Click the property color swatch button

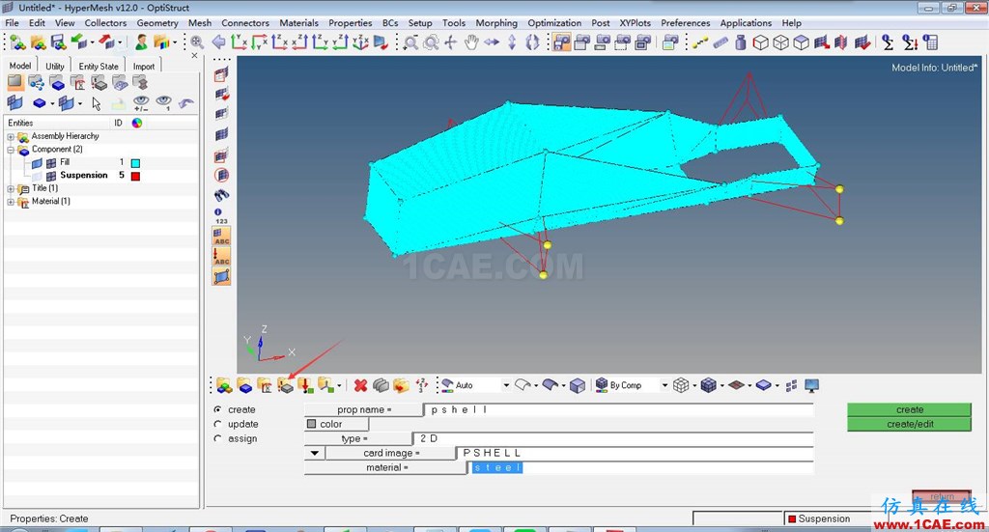[x=337, y=424]
